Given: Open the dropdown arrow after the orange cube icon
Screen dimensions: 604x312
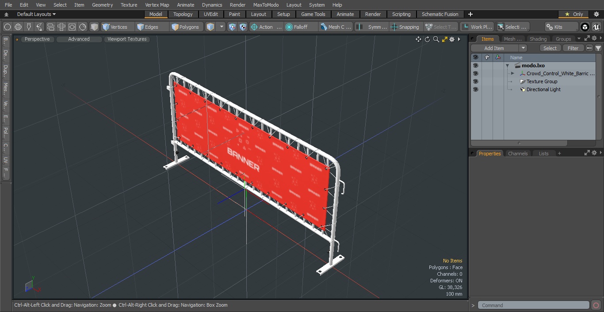Looking at the screenshot, I should point(222,27).
